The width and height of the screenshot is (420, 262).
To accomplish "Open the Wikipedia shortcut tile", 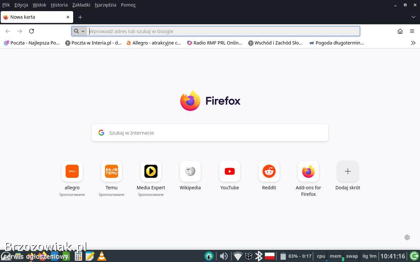I will pyautogui.click(x=190, y=172).
